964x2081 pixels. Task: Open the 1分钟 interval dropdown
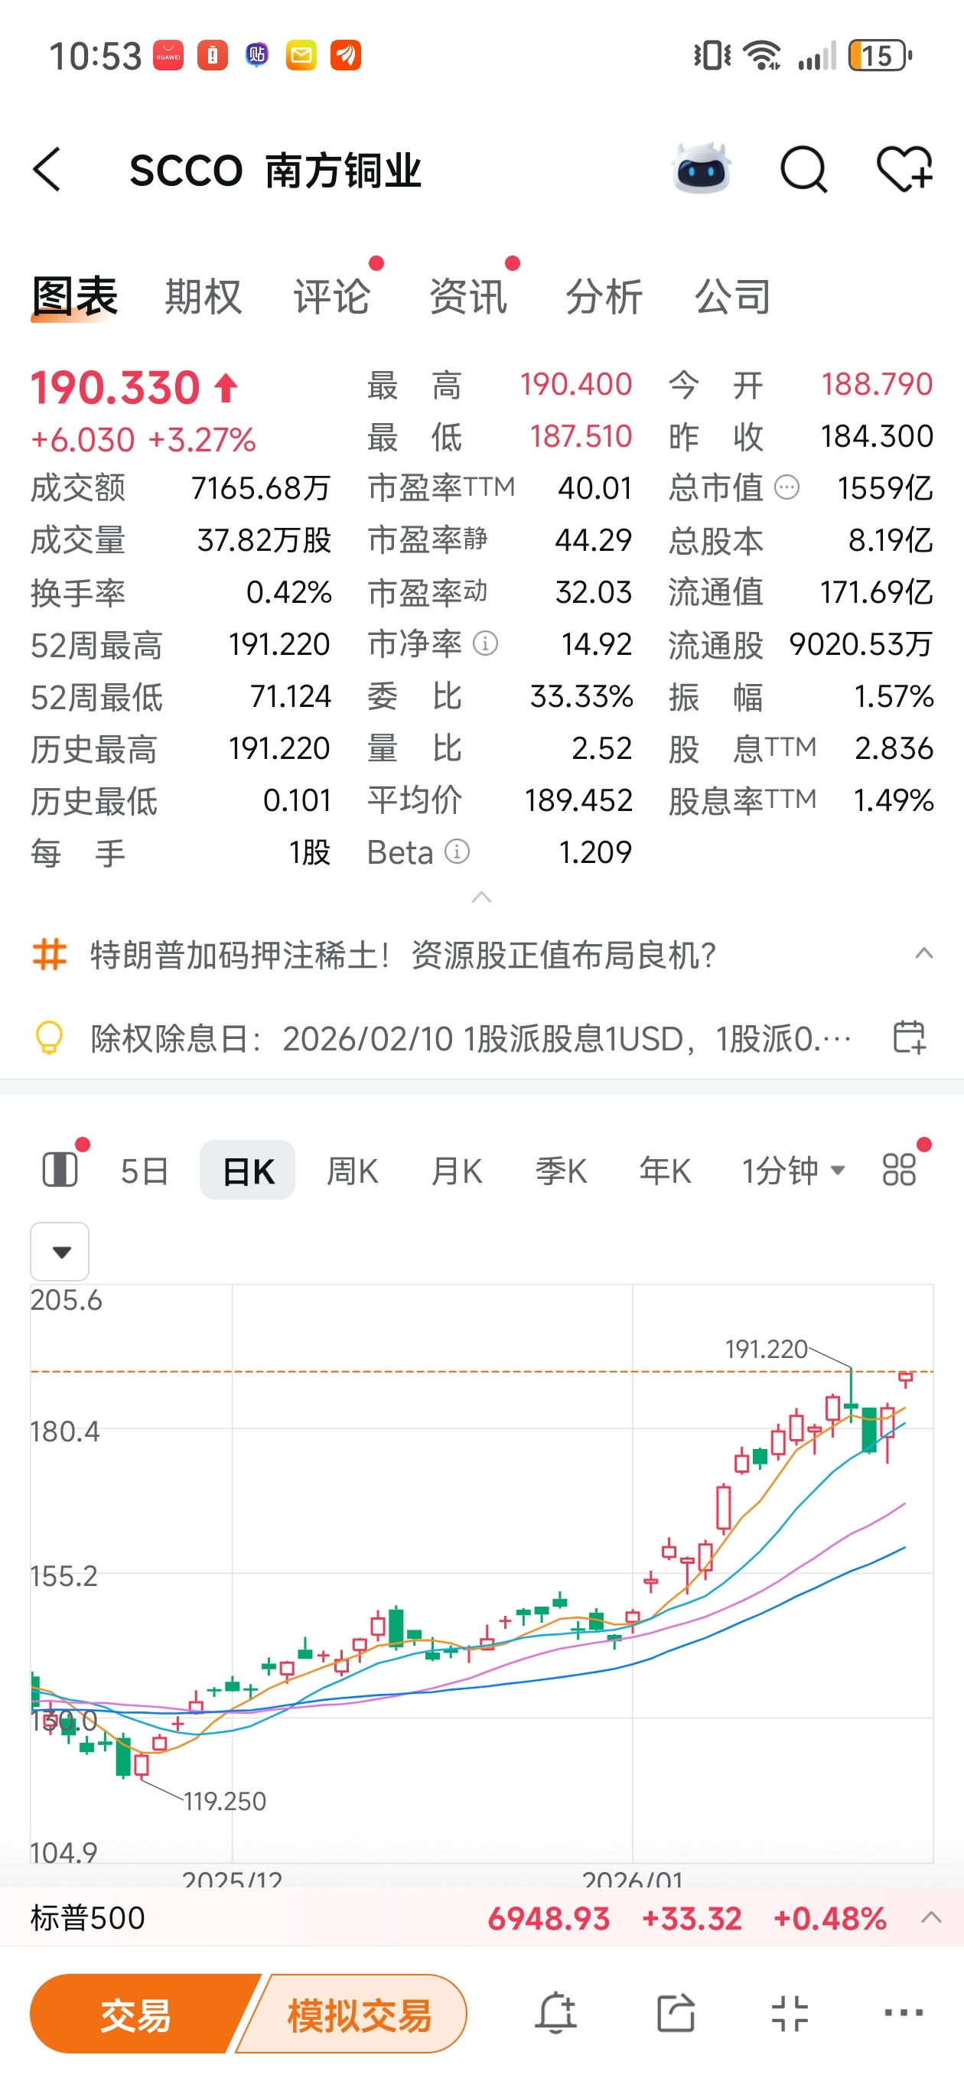[793, 1170]
